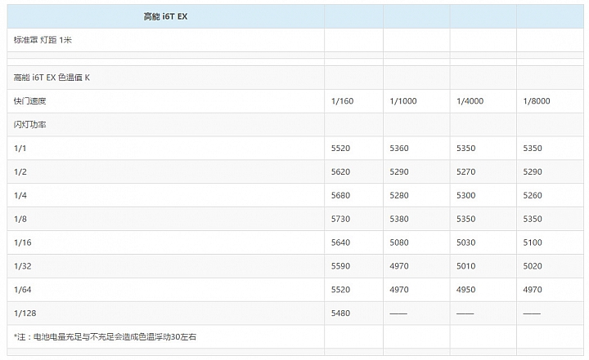
Task: Click '5290' in 1/2 row under 1/1000
Action: click(x=399, y=172)
